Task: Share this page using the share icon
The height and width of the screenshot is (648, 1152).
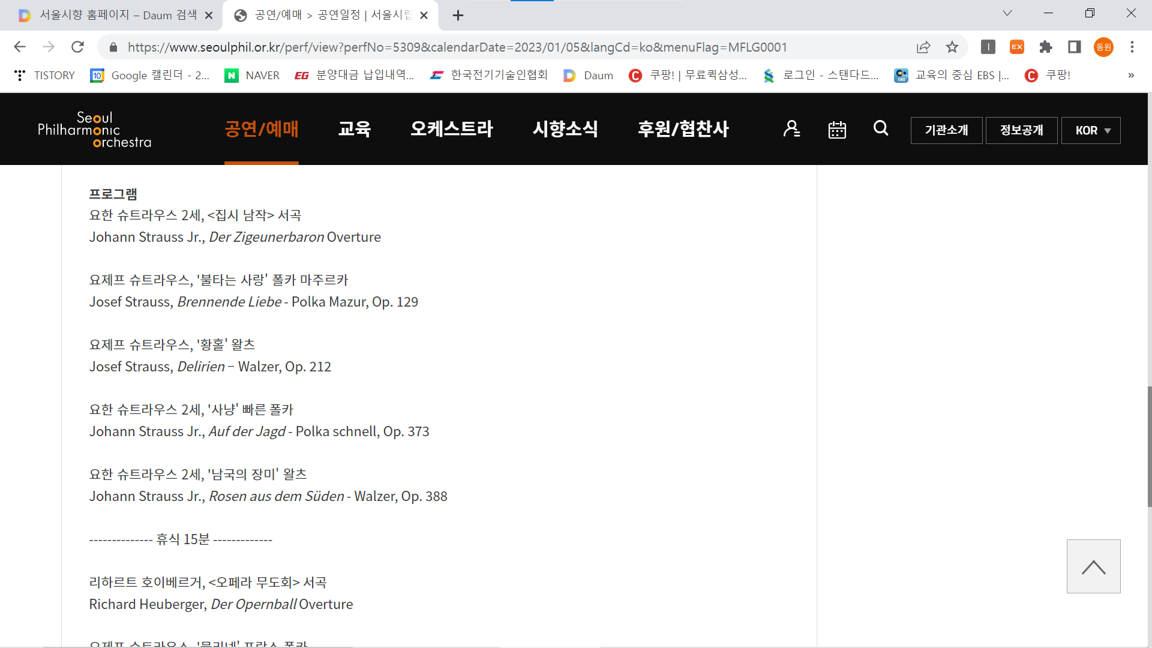Action: point(923,47)
